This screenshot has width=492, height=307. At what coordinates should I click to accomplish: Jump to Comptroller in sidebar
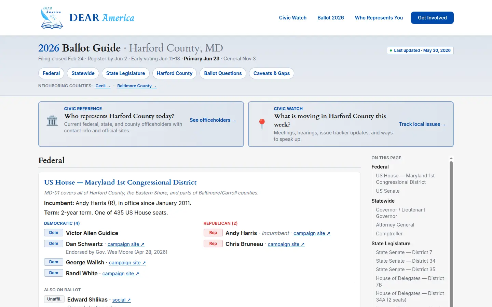pos(389,234)
